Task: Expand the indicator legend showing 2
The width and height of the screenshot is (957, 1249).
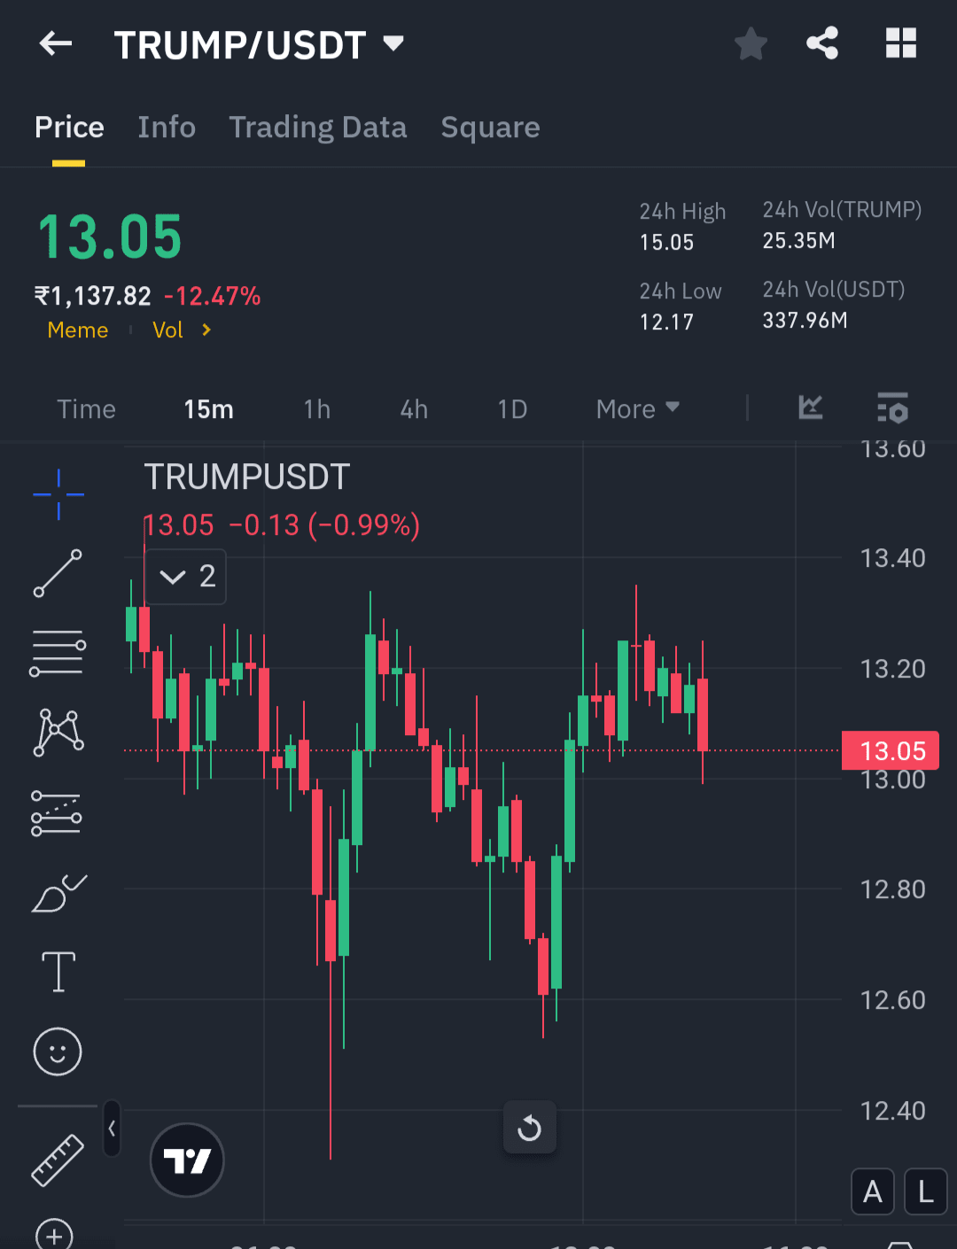Action: [186, 577]
